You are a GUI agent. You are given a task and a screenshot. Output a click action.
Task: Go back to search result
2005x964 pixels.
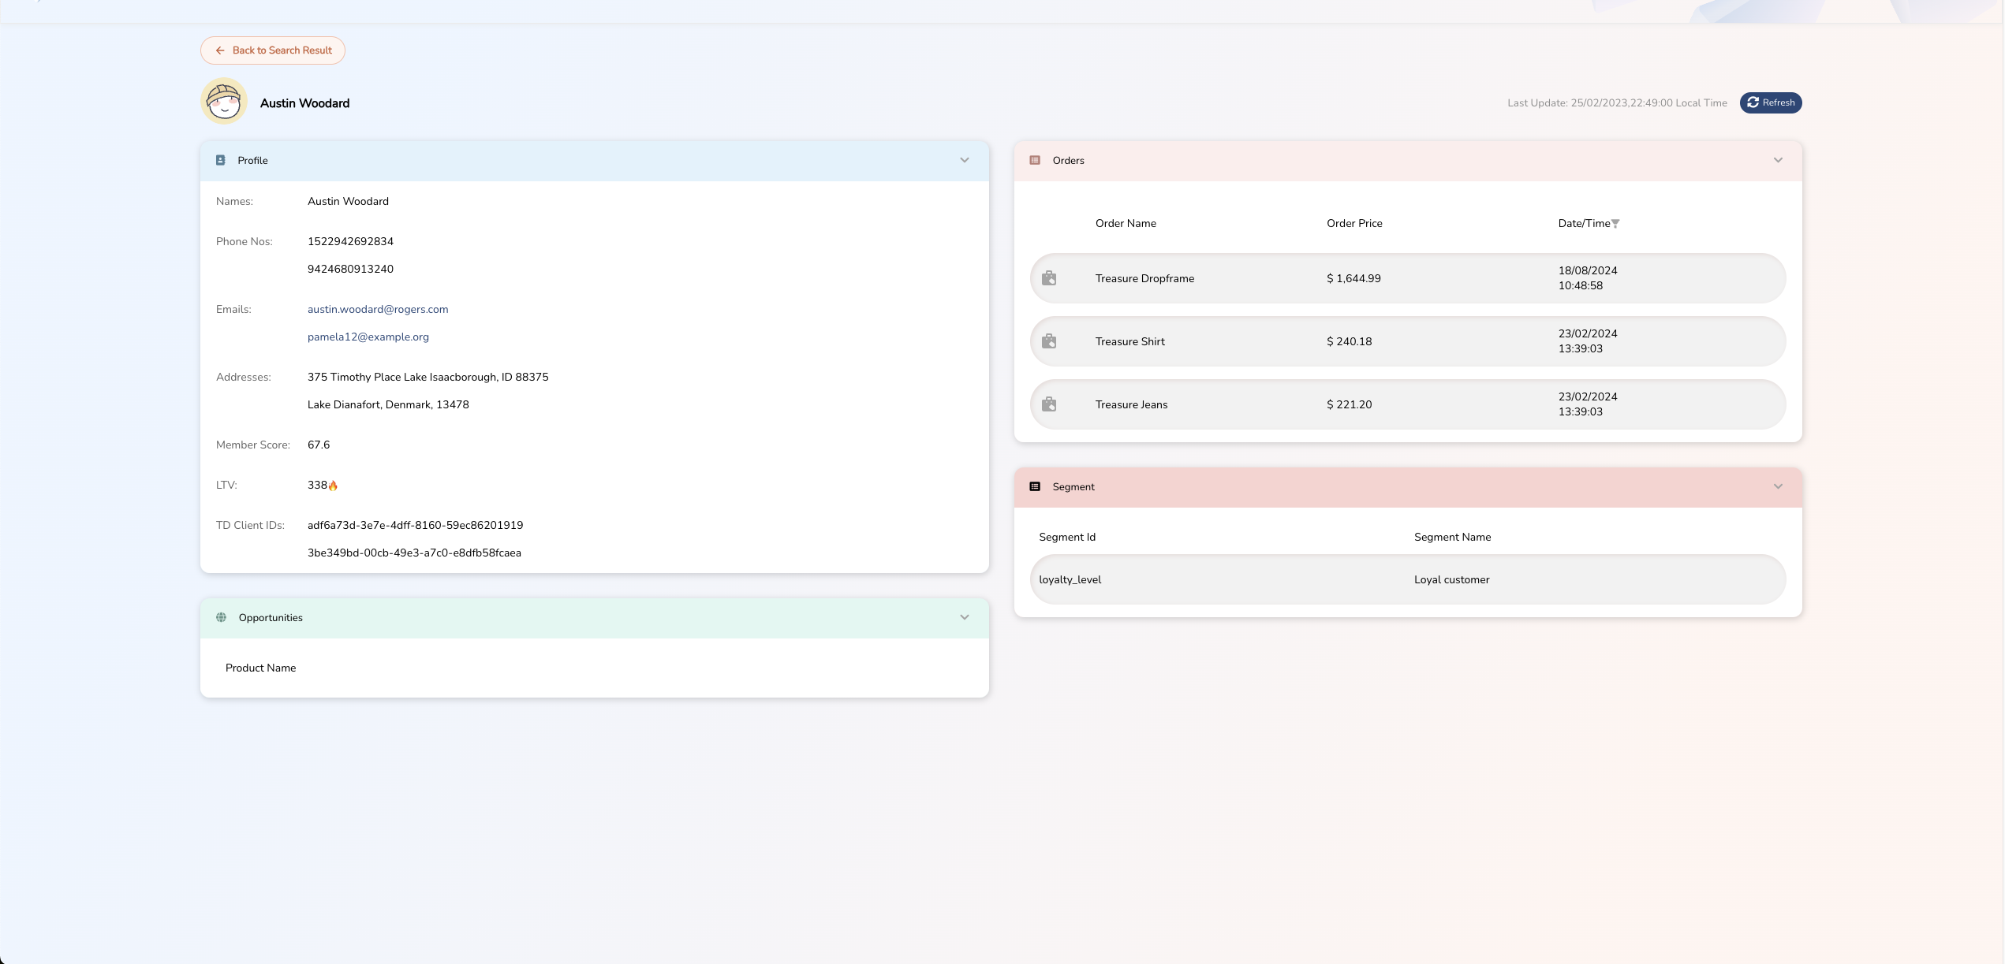(x=273, y=50)
